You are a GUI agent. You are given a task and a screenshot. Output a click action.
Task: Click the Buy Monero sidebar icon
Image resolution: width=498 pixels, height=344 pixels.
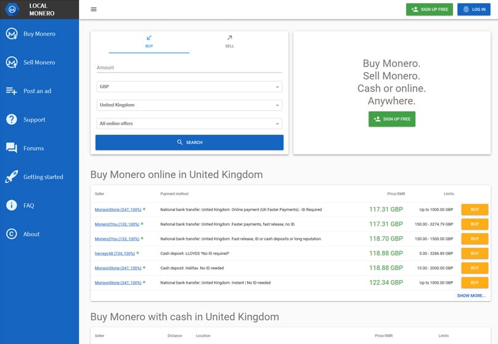[12, 34]
